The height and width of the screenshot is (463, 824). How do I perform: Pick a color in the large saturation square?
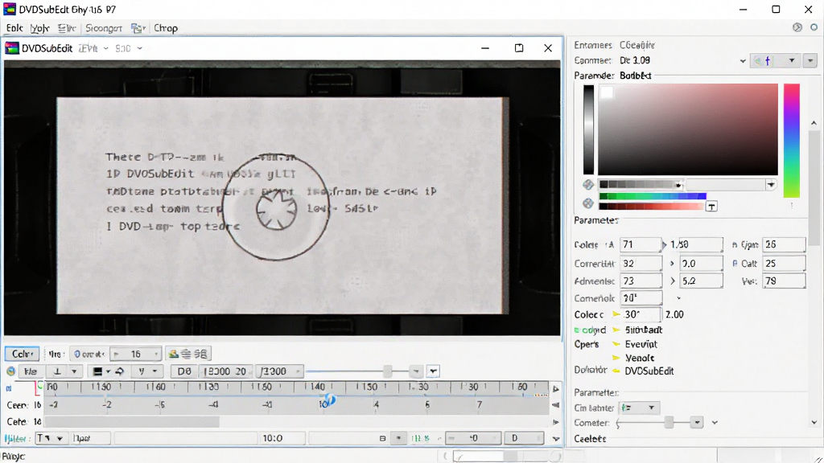click(x=688, y=129)
